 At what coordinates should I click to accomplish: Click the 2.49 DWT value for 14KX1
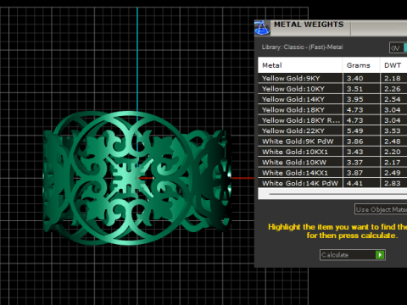(393, 173)
